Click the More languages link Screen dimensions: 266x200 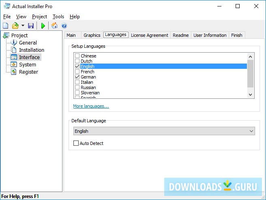point(91,106)
